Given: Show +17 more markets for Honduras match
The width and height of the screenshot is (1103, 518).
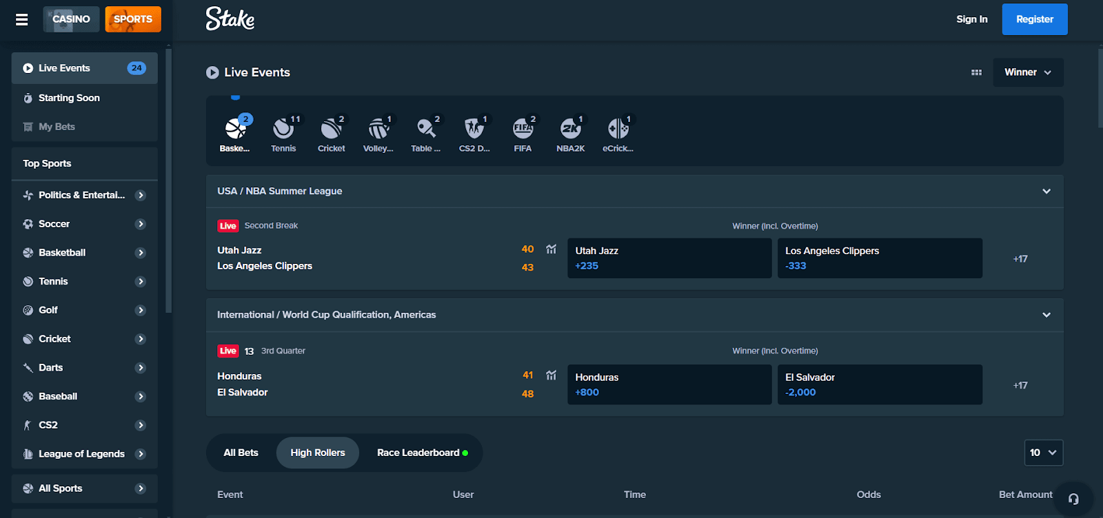Looking at the screenshot, I should tap(1020, 386).
